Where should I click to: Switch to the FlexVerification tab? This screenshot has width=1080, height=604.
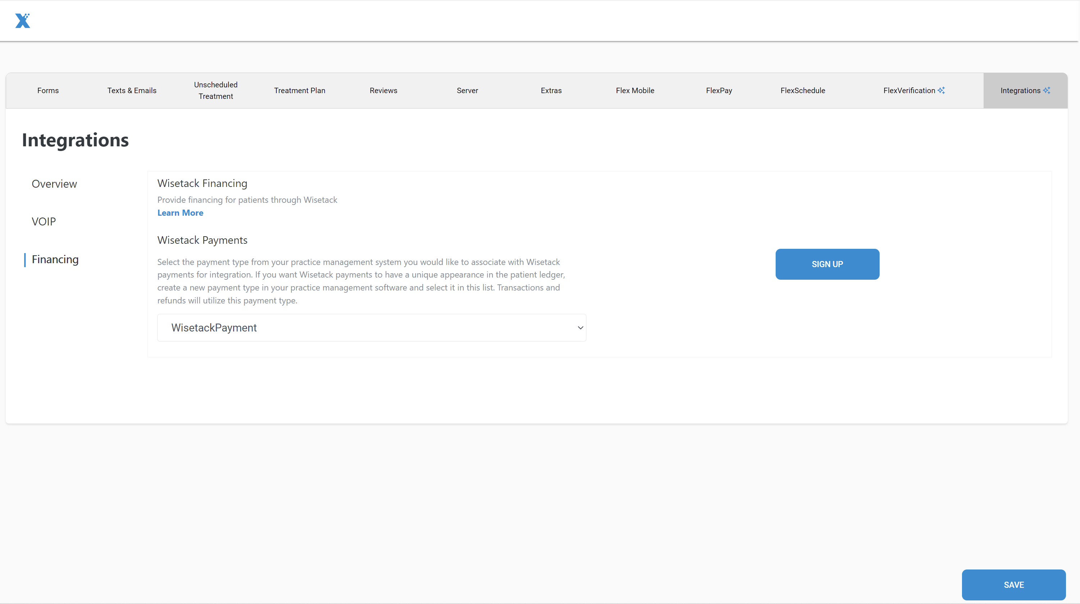coord(909,90)
